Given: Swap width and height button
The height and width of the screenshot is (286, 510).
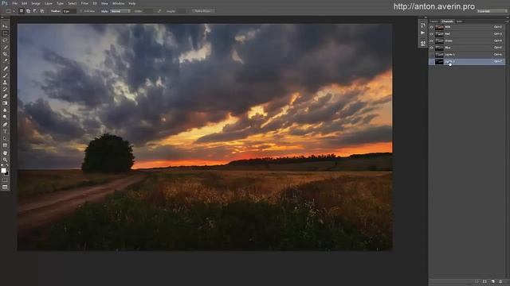Looking at the screenshot, I should tap(159, 11).
